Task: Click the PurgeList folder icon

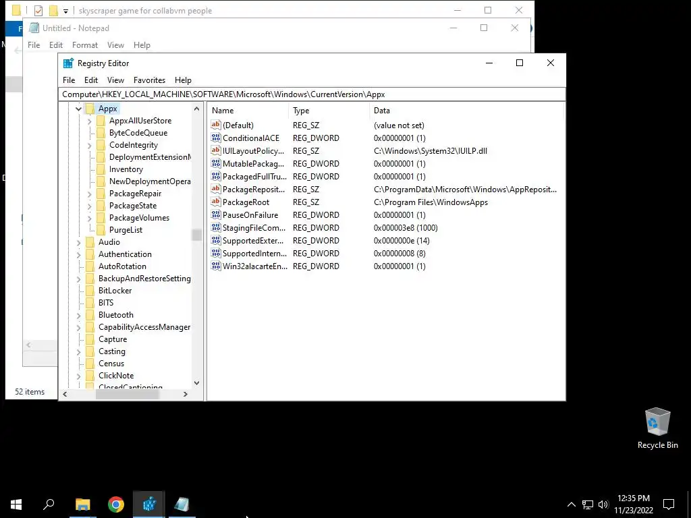Action: tap(101, 230)
